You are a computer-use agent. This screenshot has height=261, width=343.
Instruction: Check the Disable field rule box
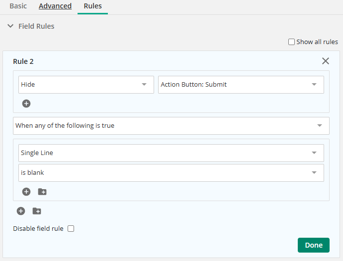[x=71, y=228]
